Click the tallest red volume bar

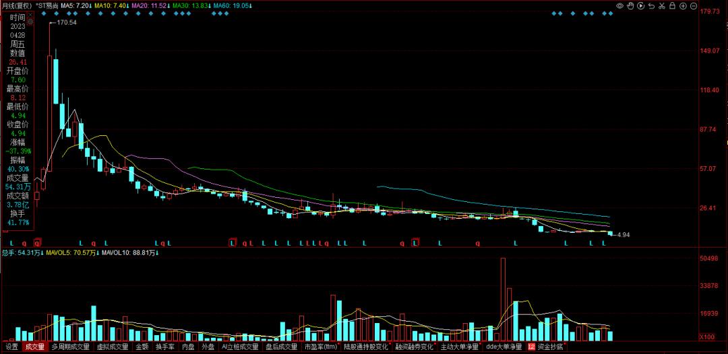[503, 299]
